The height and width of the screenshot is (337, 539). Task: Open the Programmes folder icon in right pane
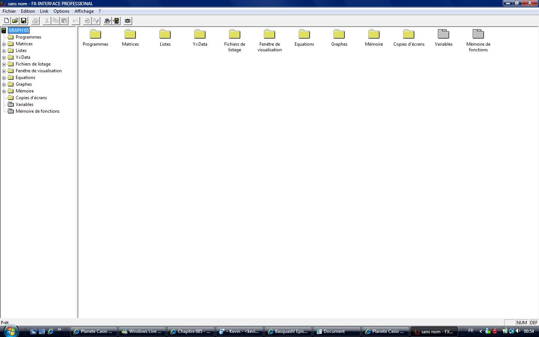click(95, 34)
